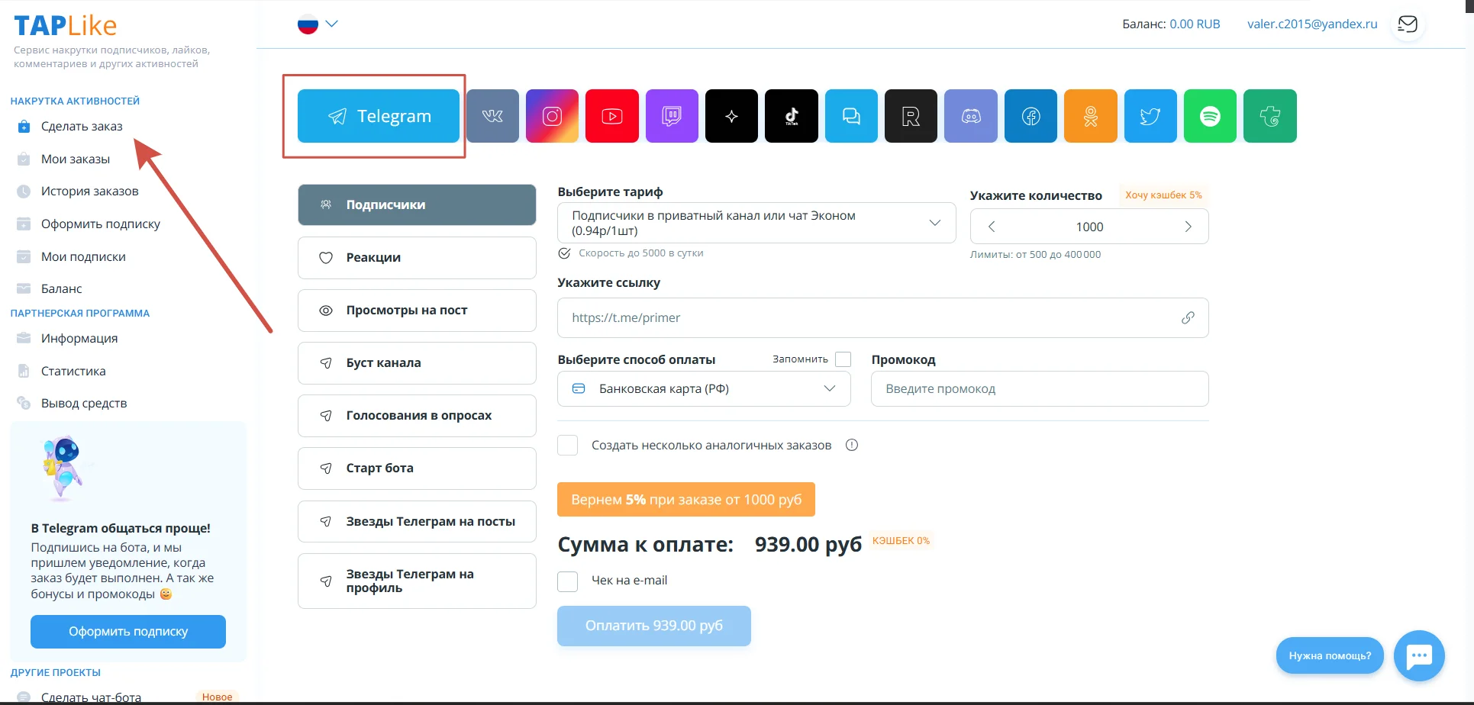Switch to the Facebook service tile
This screenshot has height=705, width=1474.
coord(1031,116)
